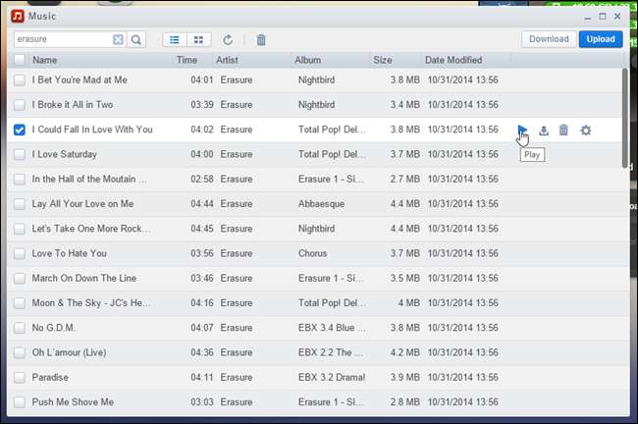
Task: Select the song March On Down The Line
Action: click(x=84, y=279)
